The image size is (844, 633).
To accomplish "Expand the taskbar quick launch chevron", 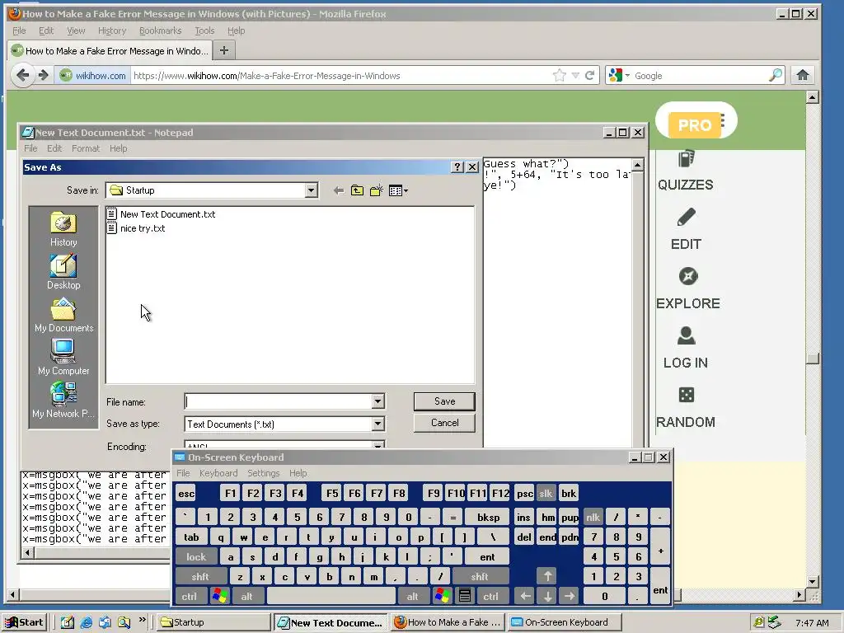I will [x=142, y=620].
